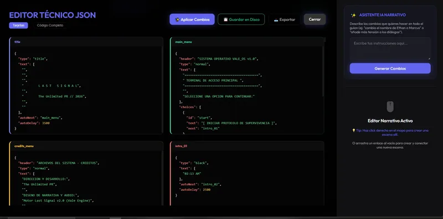Select the title card header
Viewport: 443px width, 219px height.
click(86, 42)
